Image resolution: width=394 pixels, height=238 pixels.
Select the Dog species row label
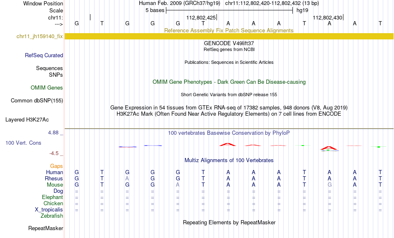(58, 191)
